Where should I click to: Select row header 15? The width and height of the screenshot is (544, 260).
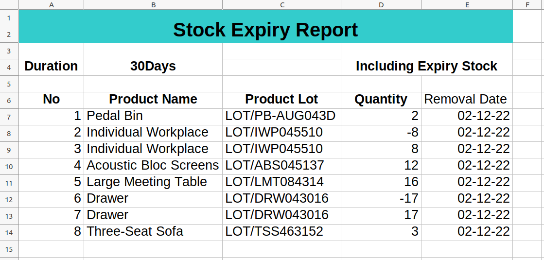(9, 249)
